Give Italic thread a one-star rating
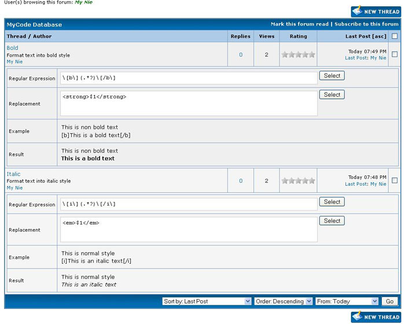Viewport: 405px width, 324px height. [x=285, y=181]
